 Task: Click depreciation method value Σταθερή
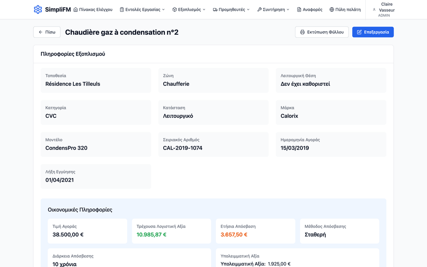click(x=315, y=235)
